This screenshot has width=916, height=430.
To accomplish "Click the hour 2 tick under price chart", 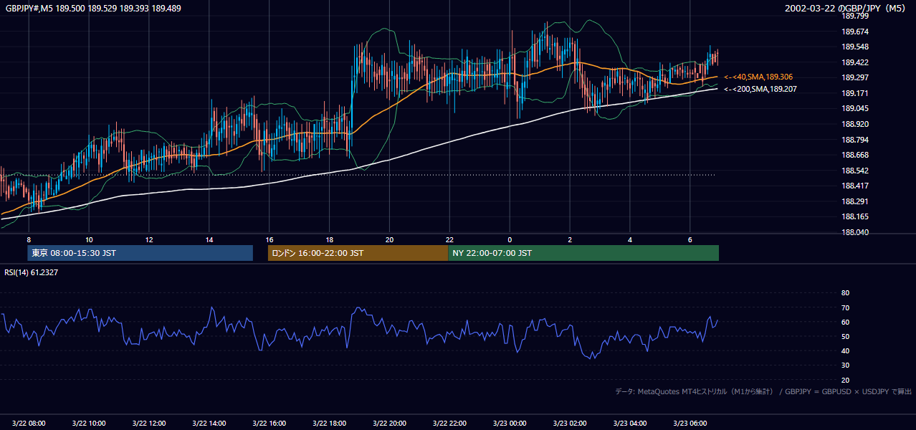I will click(570, 239).
